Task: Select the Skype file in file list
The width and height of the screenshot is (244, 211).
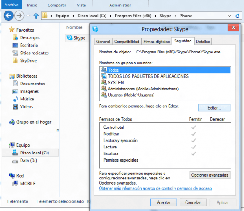Action: (x=77, y=38)
